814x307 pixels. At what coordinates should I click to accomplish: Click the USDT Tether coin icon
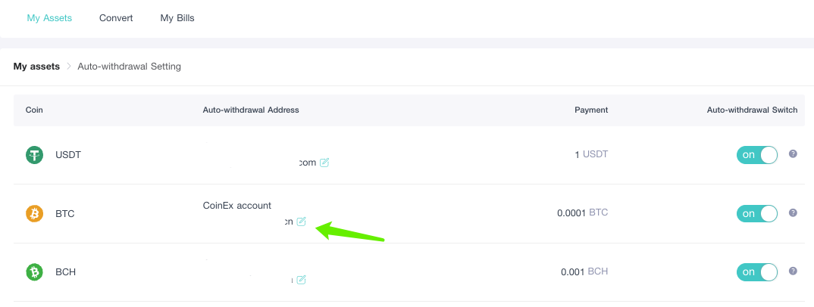34,155
